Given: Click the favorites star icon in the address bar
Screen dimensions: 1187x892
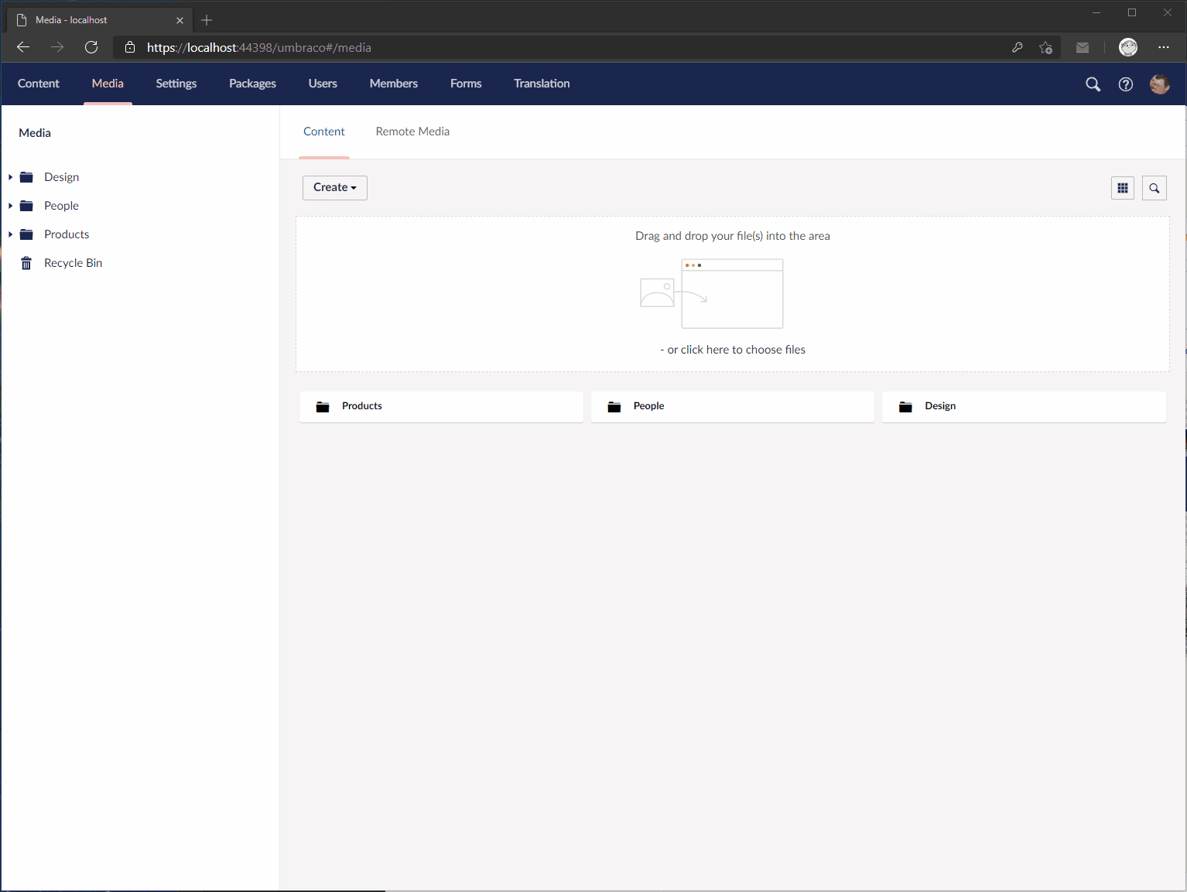Looking at the screenshot, I should tap(1045, 47).
